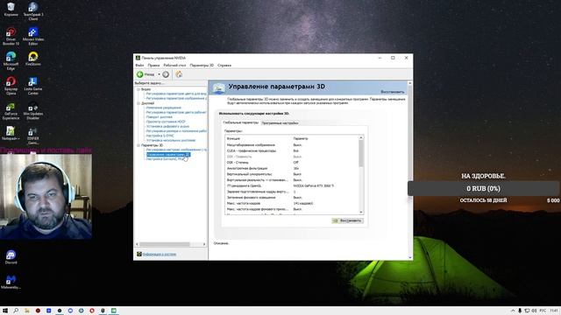
Task: Open the Параметры 3D menu
Action: [x=202, y=66]
